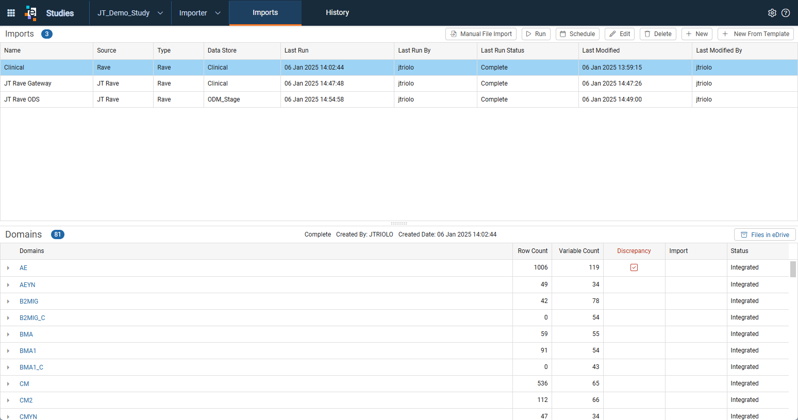Click the Imports count badge 3
Viewport: 798px width, 420px height.
47,34
